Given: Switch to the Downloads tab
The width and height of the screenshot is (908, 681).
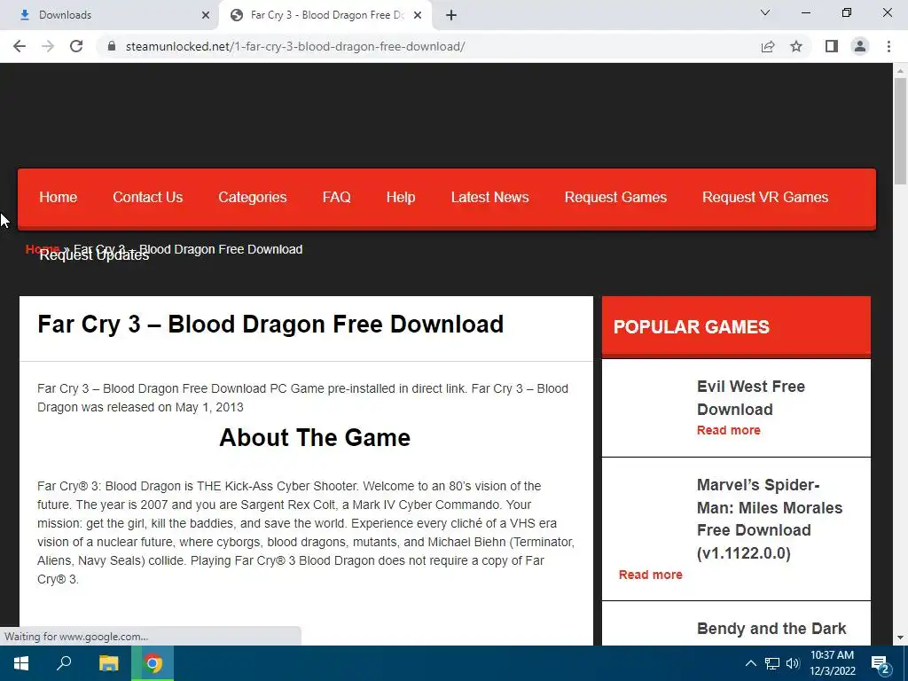Looking at the screenshot, I should pyautogui.click(x=109, y=15).
